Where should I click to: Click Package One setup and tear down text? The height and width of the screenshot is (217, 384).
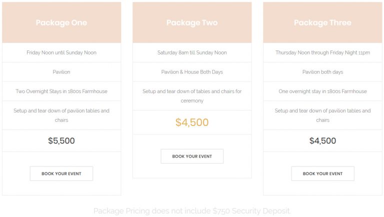coord(61,115)
